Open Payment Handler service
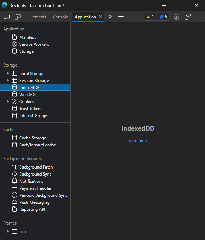Viewport: 205px width, 240px height. click(x=36, y=188)
